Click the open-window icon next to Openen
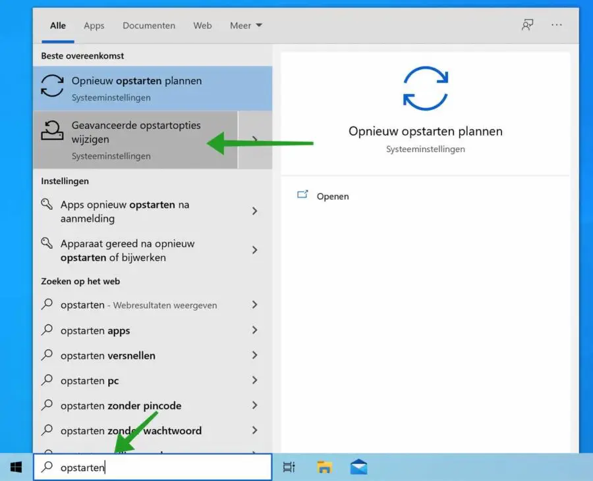The height and width of the screenshot is (481, 593). [302, 195]
